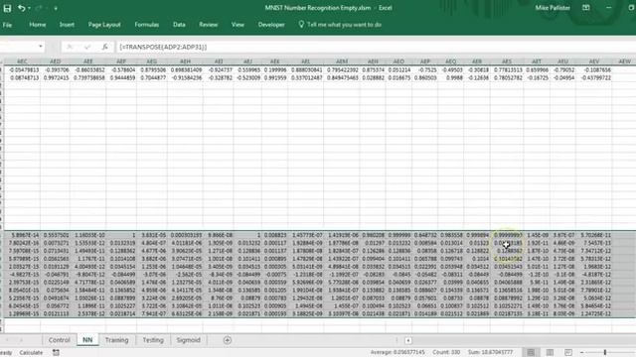Viewport: 636px width, 357px height.
Task: Click the Count: 330 status bar entry
Action: pyautogui.click(x=446, y=353)
